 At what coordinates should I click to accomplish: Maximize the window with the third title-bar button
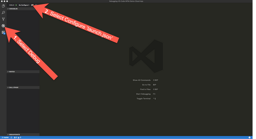click(x=7, y=1)
